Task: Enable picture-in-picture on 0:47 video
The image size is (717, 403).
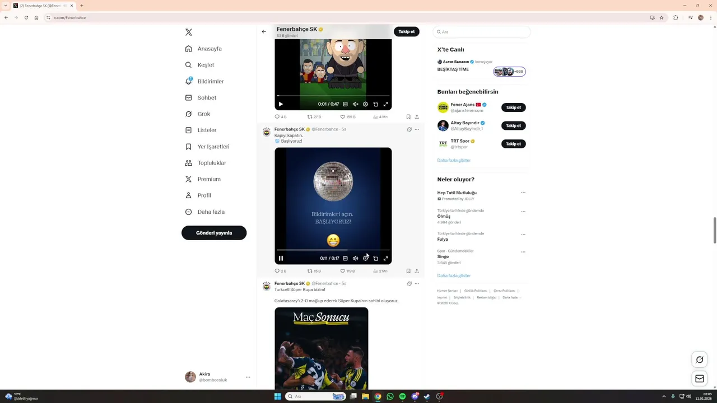Action: 375,104
